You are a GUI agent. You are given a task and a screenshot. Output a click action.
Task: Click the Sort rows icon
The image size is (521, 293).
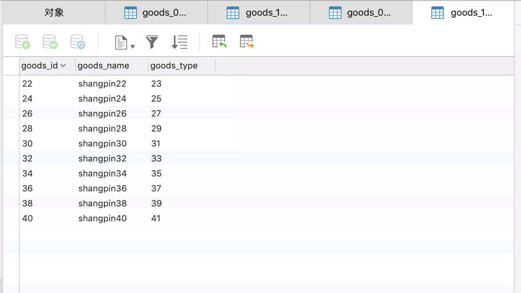click(179, 42)
